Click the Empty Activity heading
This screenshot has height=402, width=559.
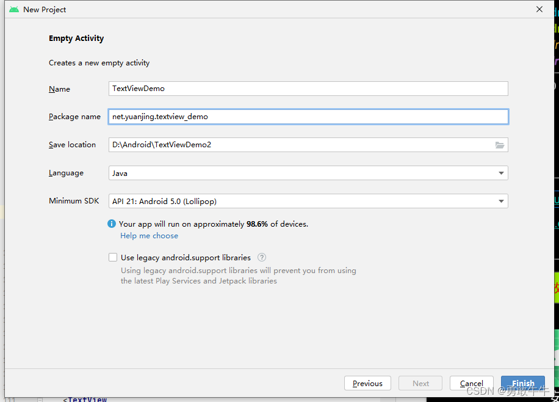pos(76,38)
